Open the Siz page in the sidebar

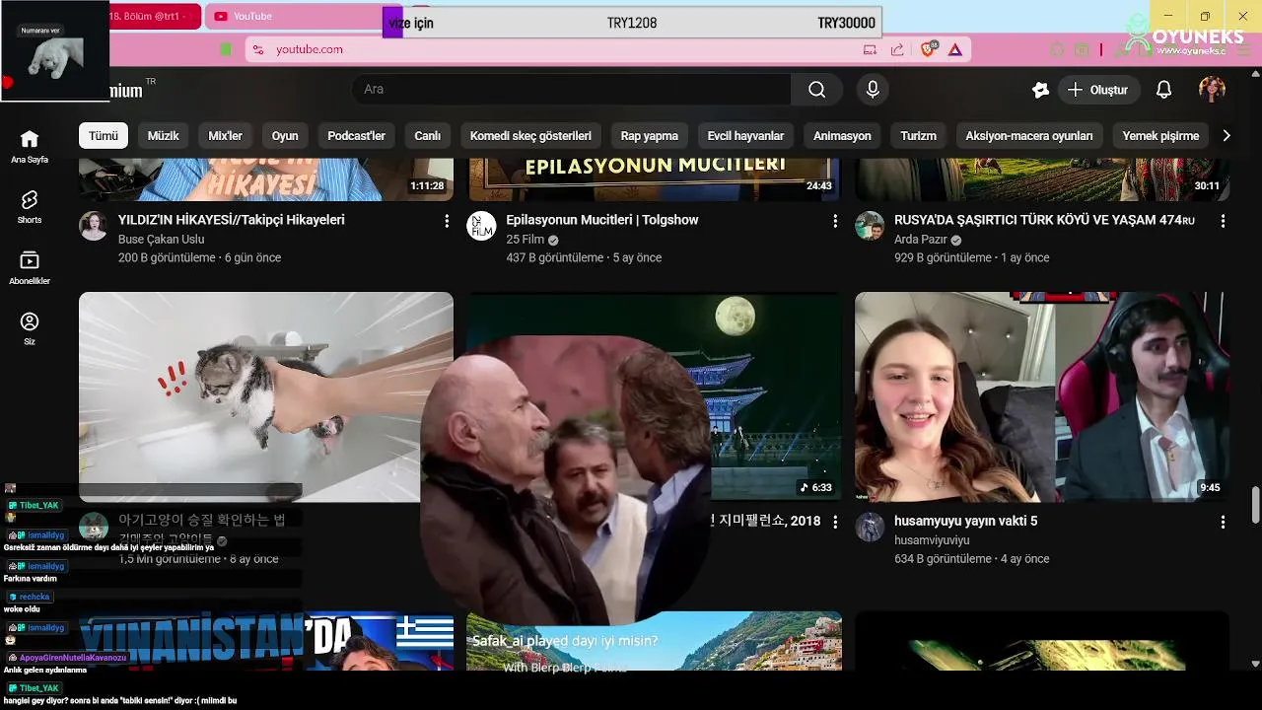(30, 328)
